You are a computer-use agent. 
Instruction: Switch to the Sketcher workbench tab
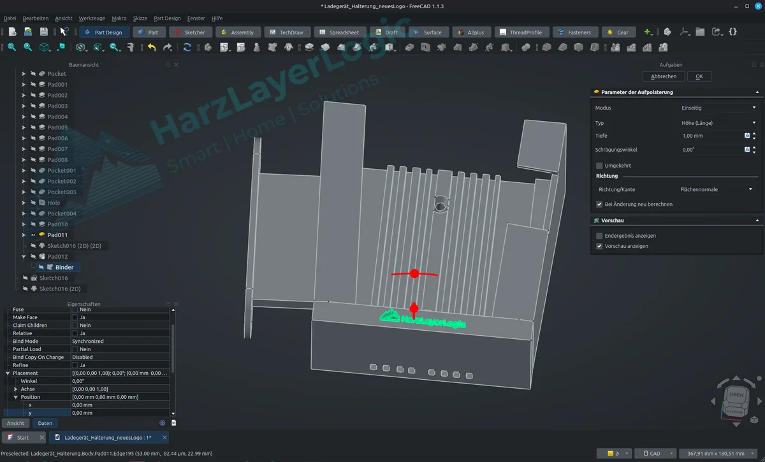(x=190, y=32)
